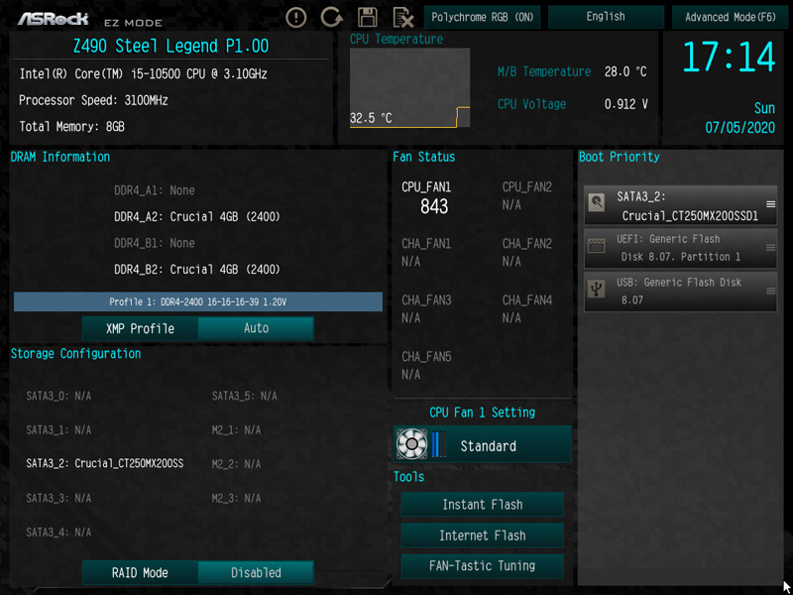Click the Intel Core i5-10500 CPU line

(x=143, y=73)
